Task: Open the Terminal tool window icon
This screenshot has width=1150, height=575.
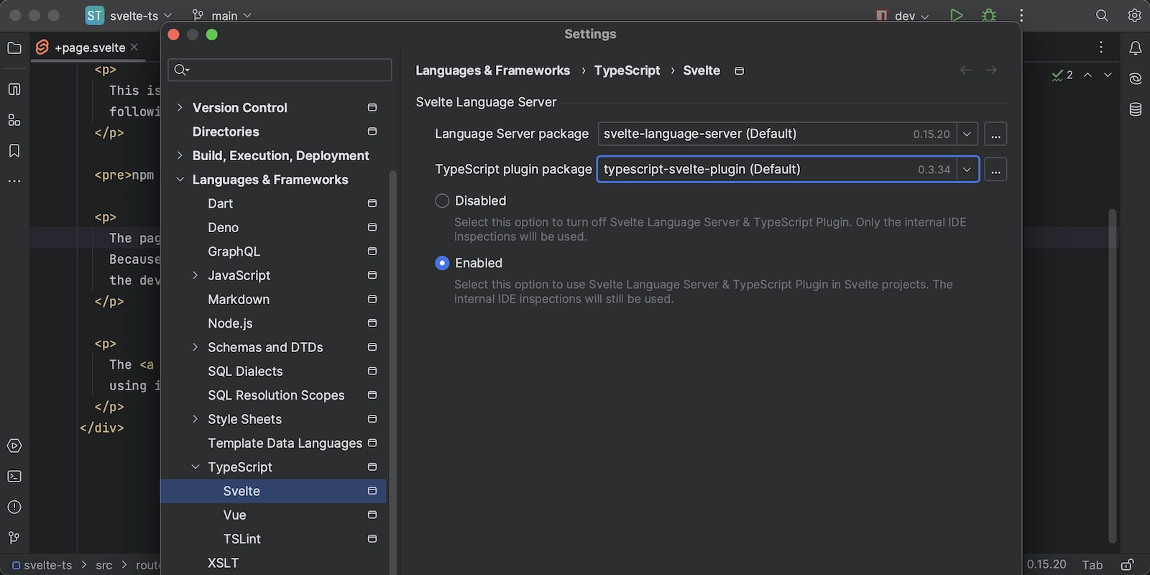Action: click(x=14, y=477)
